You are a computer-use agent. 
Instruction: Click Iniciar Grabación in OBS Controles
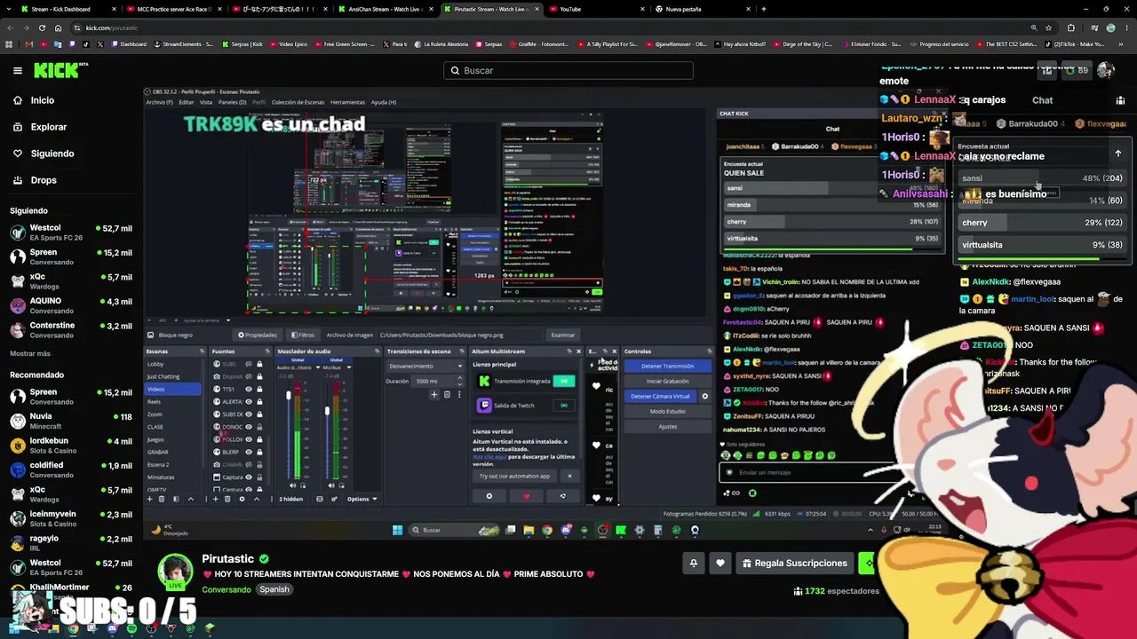[x=667, y=381]
